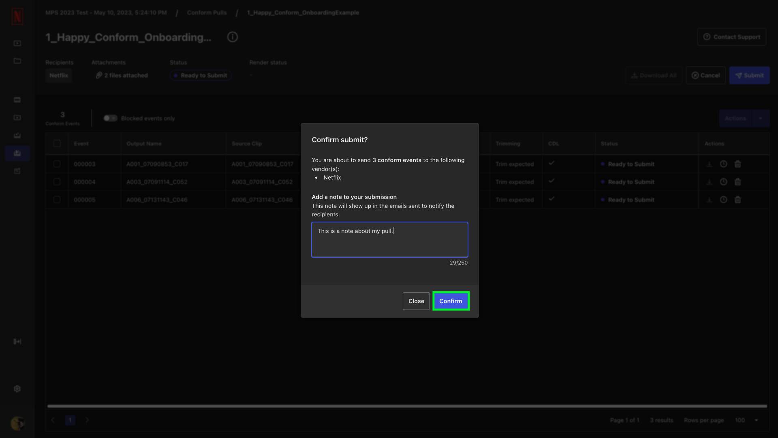The width and height of the screenshot is (778, 438).
Task: Open the sidebar icon below the highlighted one
Action: (x=17, y=171)
